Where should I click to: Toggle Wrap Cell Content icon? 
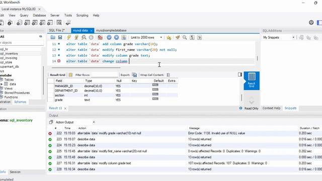168,75
